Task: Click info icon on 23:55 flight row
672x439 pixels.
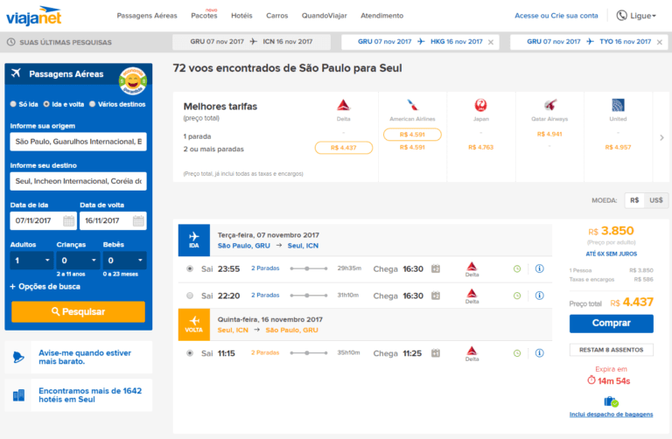Action: click(x=539, y=268)
